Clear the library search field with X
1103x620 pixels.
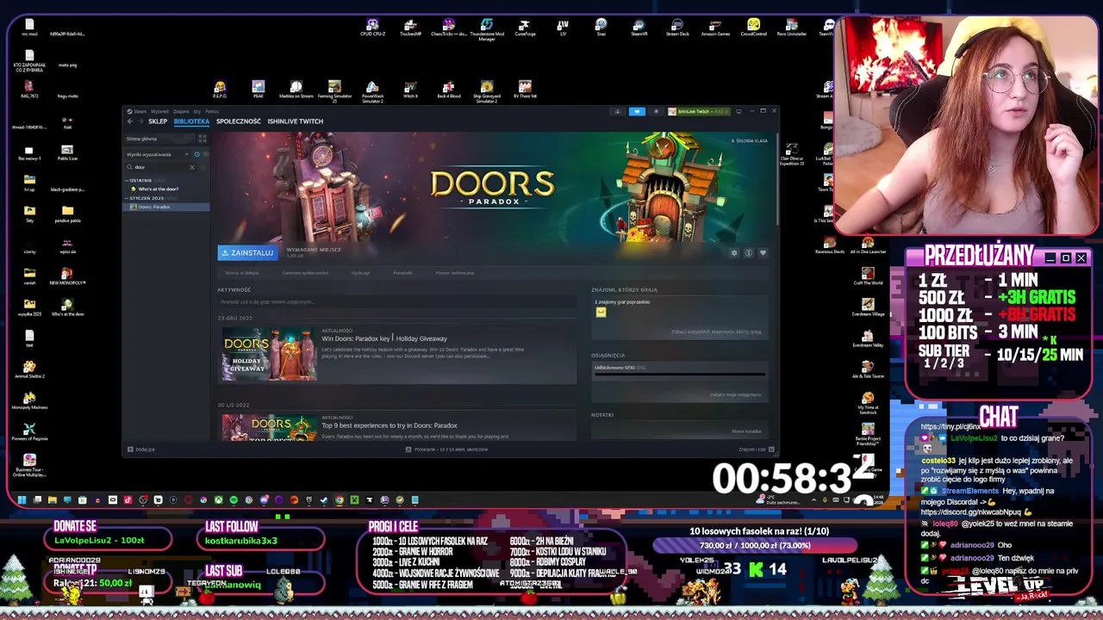point(192,167)
